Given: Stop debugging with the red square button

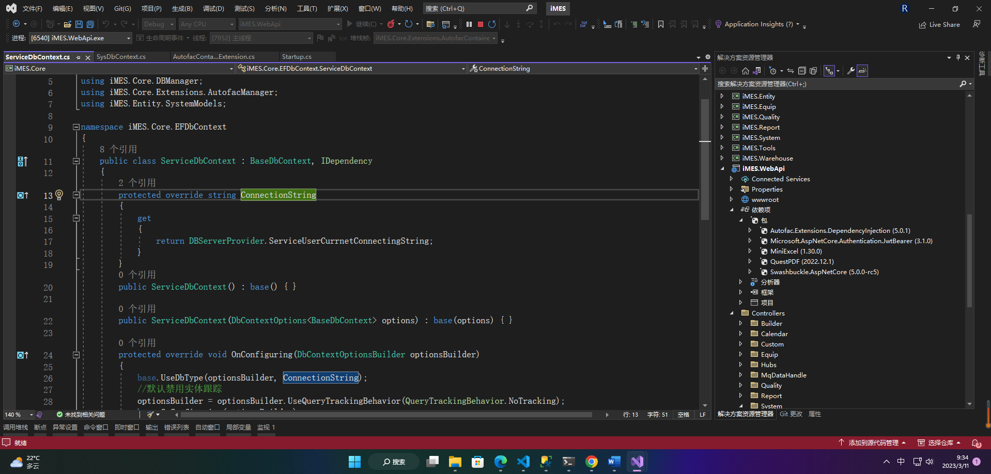Looking at the screenshot, I should pos(481,24).
